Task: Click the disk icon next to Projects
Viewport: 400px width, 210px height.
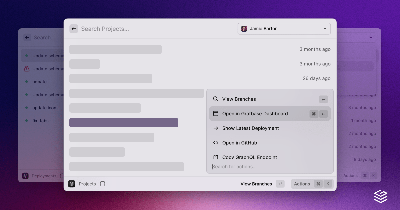Action: point(103,184)
